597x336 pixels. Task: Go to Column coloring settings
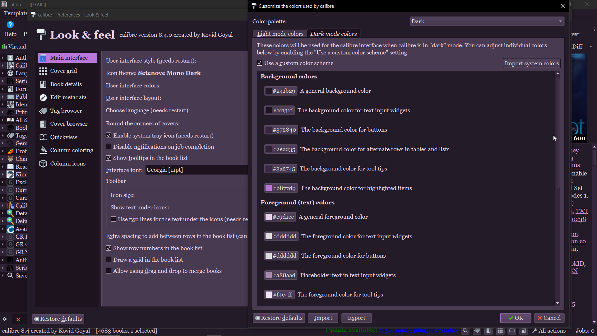pos(72,150)
